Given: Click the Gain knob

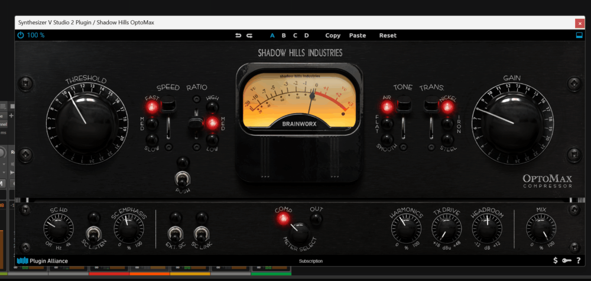Looking at the screenshot, I should click(513, 124).
